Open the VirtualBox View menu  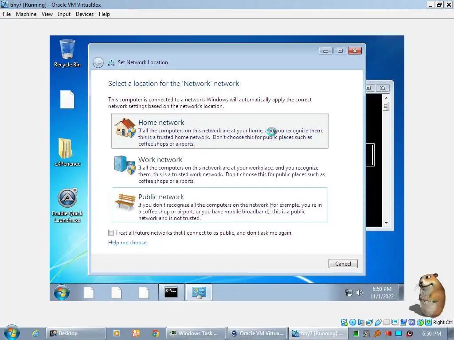[x=47, y=14]
